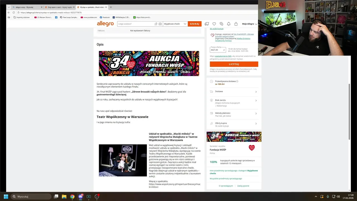Open the kick.com bookmark
357x201 pixels.
click(142, 17)
